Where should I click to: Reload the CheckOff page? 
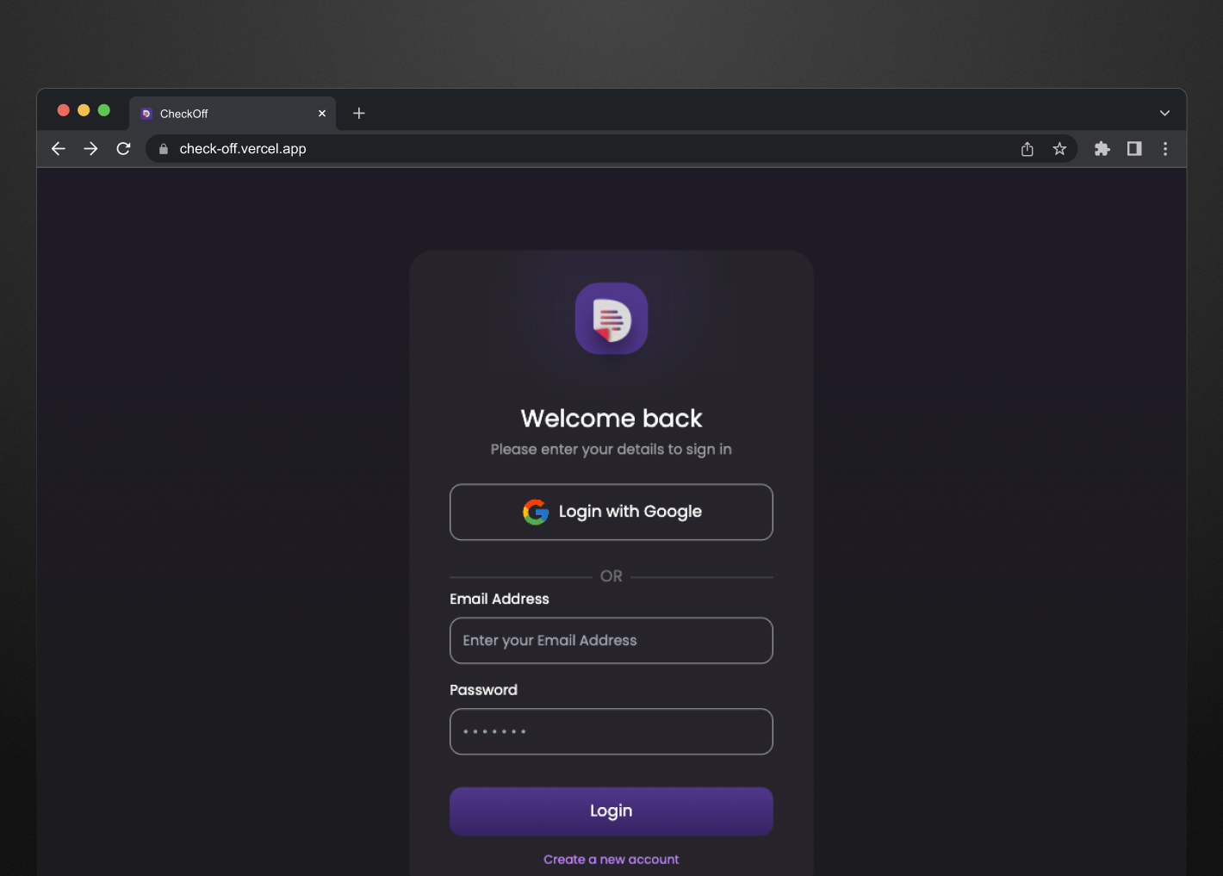click(x=123, y=149)
